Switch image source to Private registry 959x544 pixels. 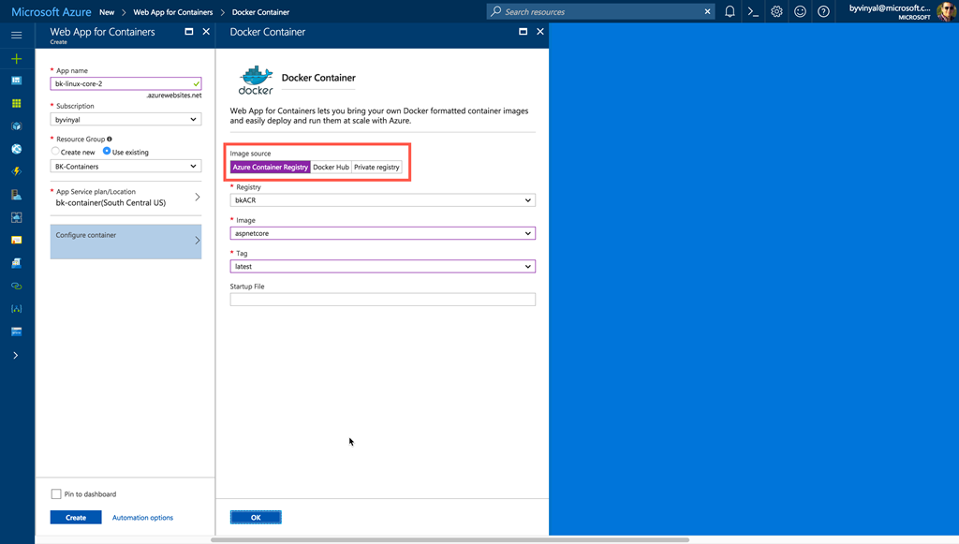(x=376, y=168)
